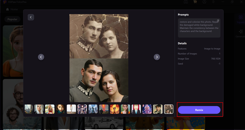Open the hamburger menu in the title bar
Screen dimensions: 245x130
click(x=213, y=2)
